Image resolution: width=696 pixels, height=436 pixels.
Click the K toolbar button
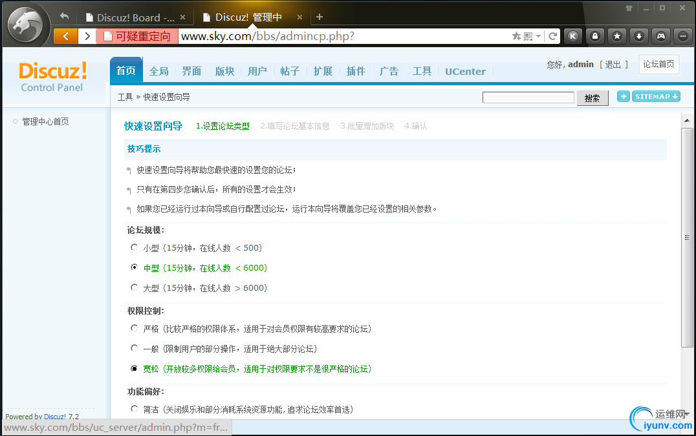pos(573,36)
